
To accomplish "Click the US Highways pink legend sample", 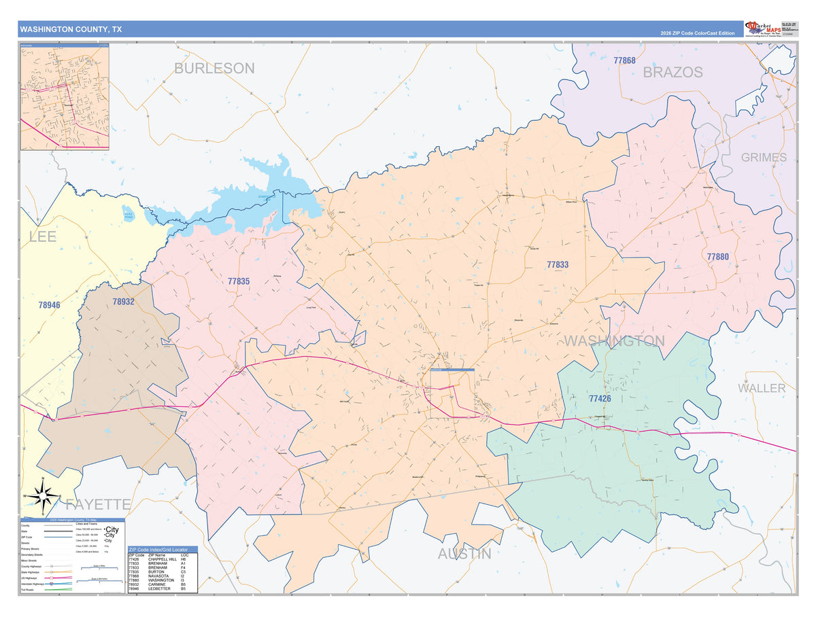I will [x=58, y=578].
